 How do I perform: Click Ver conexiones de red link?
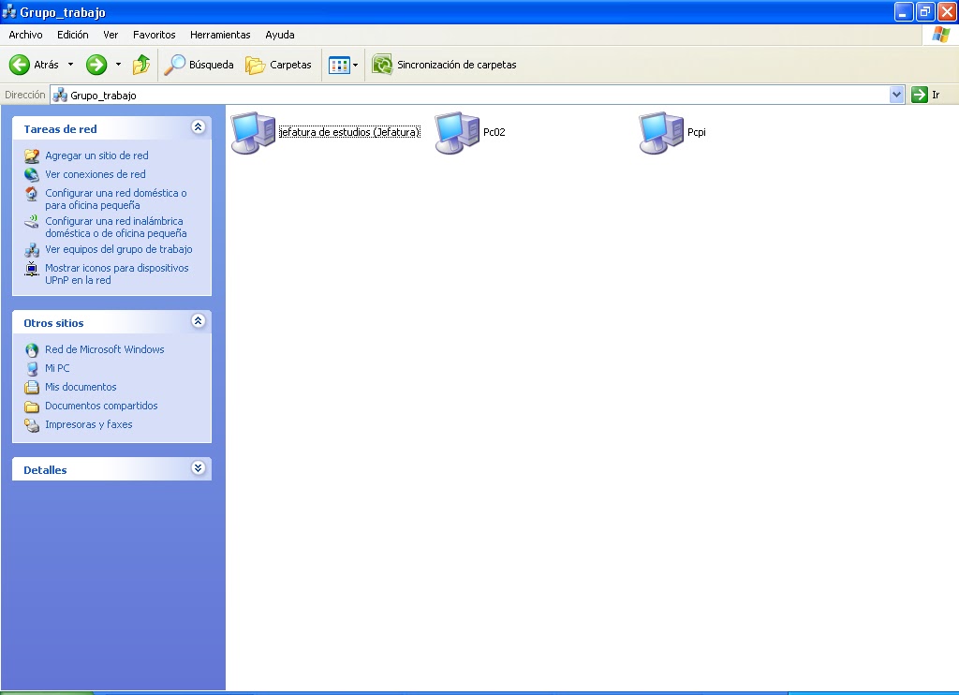pos(96,174)
